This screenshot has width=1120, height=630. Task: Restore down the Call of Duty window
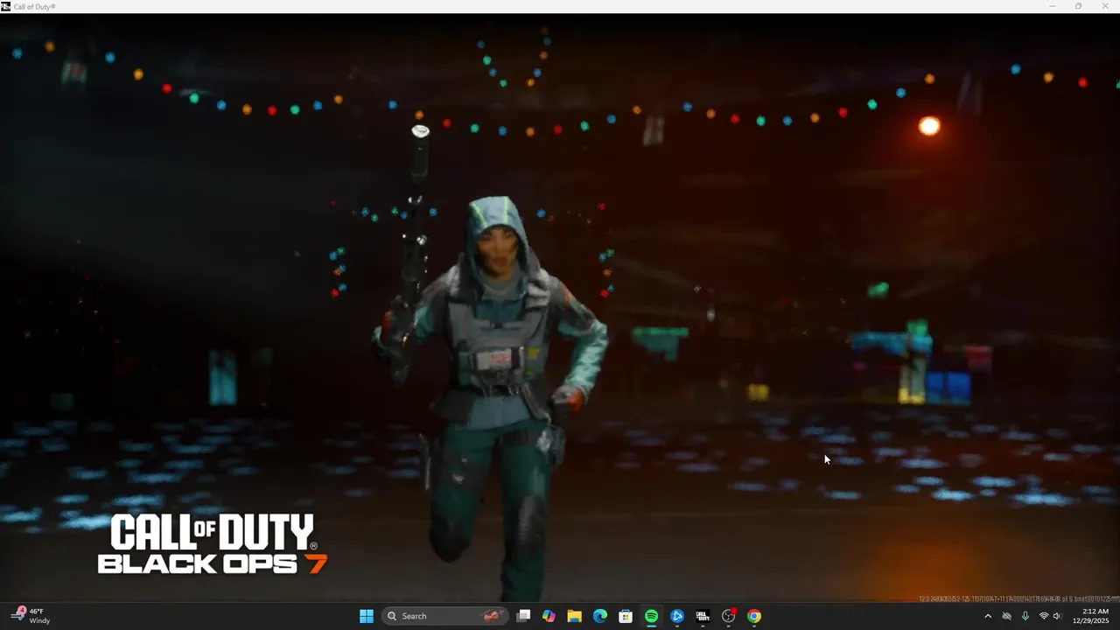[x=1078, y=6]
